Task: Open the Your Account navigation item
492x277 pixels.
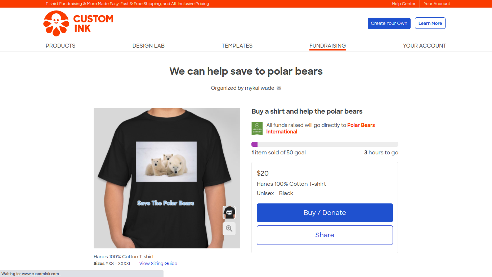Action: point(424,46)
